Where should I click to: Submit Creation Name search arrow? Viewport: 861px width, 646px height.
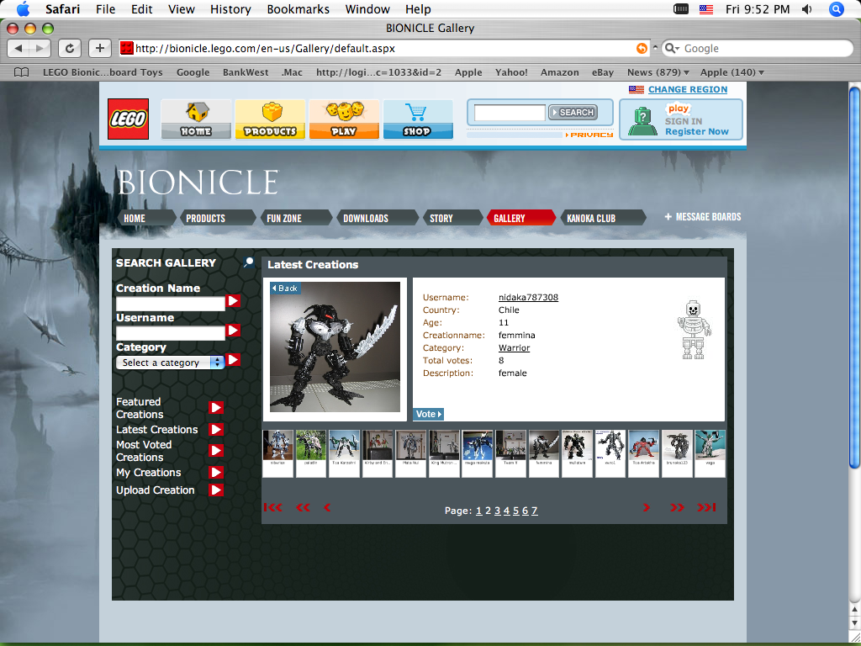pos(234,301)
